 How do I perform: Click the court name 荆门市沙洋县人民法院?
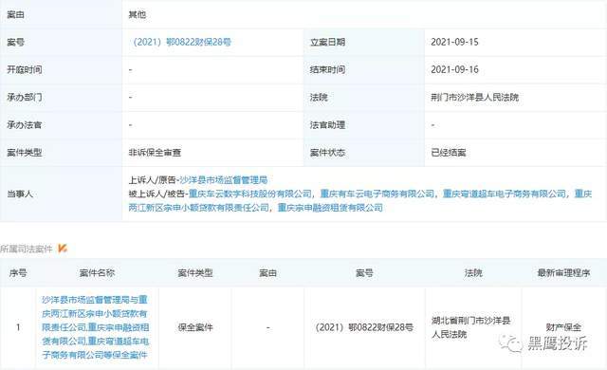click(x=475, y=97)
